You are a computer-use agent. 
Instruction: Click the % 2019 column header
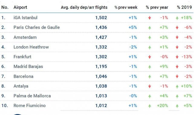tap(184, 7)
